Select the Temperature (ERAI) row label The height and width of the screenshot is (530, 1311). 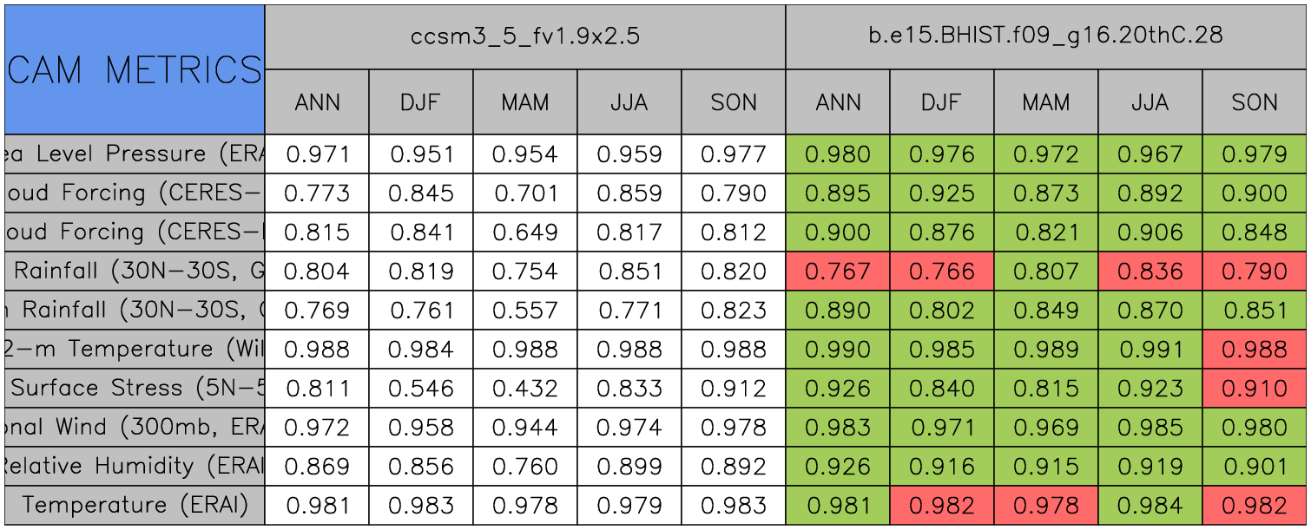tap(135, 505)
